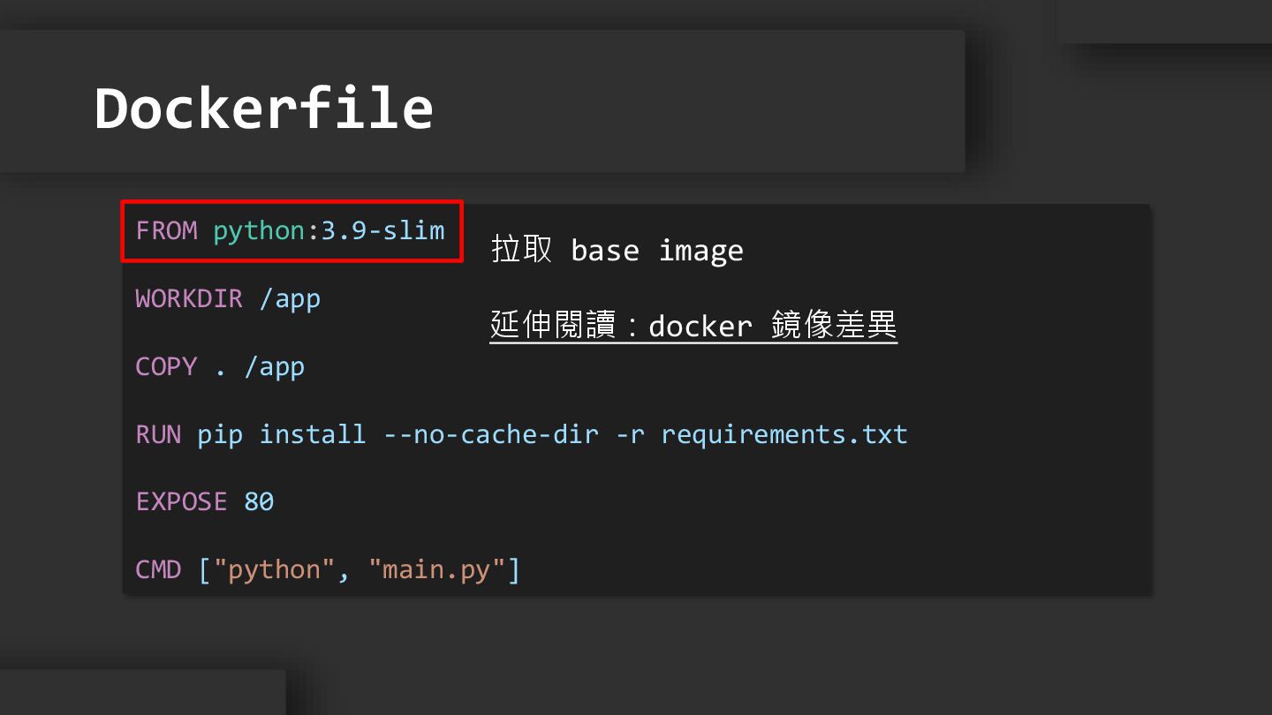Click requirements.txt in RUN line
1272x715 pixels.
(784, 434)
